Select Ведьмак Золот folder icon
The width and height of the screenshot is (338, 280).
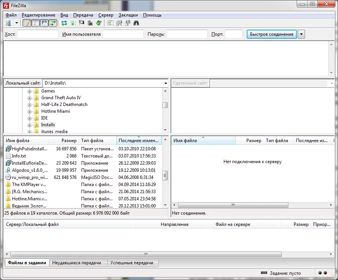point(8,205)
